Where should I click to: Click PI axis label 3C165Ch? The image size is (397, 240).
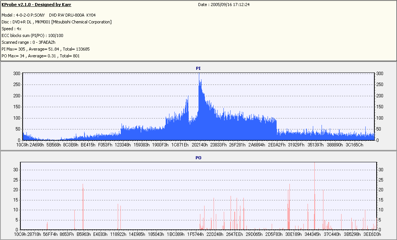354,145
